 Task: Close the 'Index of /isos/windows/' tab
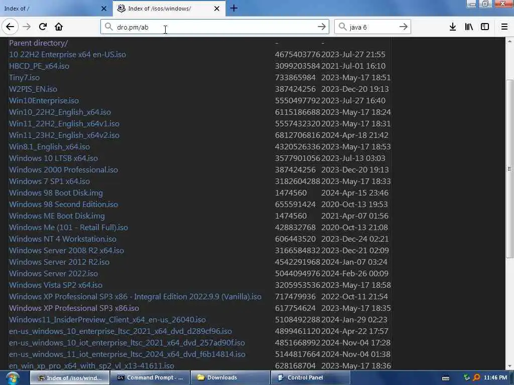point(217,9)
